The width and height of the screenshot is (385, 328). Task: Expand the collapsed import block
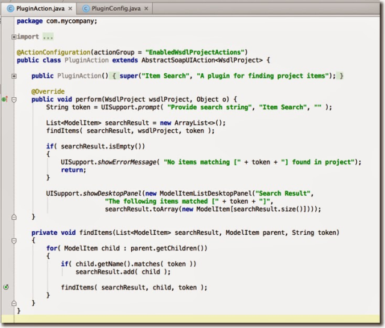click(14, 37)
